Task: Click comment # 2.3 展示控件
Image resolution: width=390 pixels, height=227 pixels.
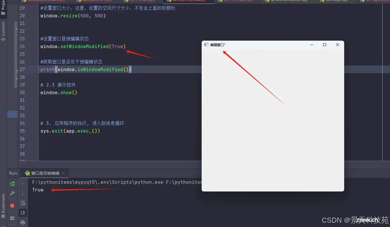Action: pyautogui.click(x=58, y=85)
